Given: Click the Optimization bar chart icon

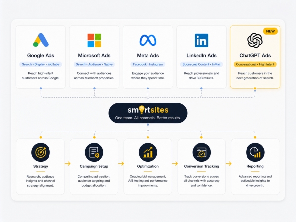Looking at the screenshot, I should pyautogui.click(x=148, y=152).
